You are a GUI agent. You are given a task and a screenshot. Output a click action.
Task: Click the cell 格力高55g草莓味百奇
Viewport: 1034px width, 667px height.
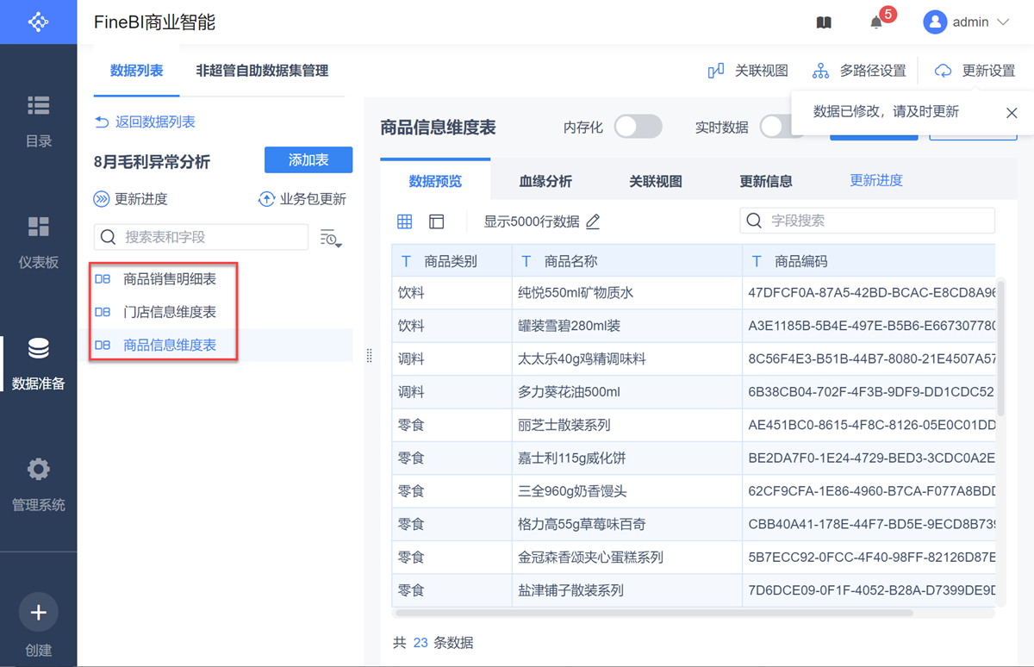627,524
